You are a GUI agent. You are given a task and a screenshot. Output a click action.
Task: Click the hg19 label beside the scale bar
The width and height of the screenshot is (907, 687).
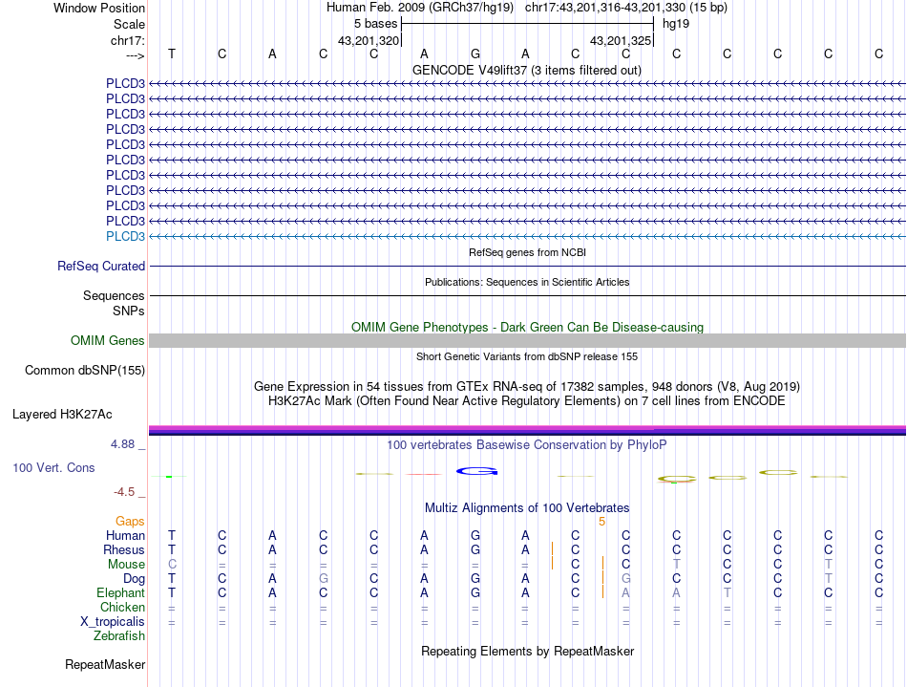pos(676,24)
